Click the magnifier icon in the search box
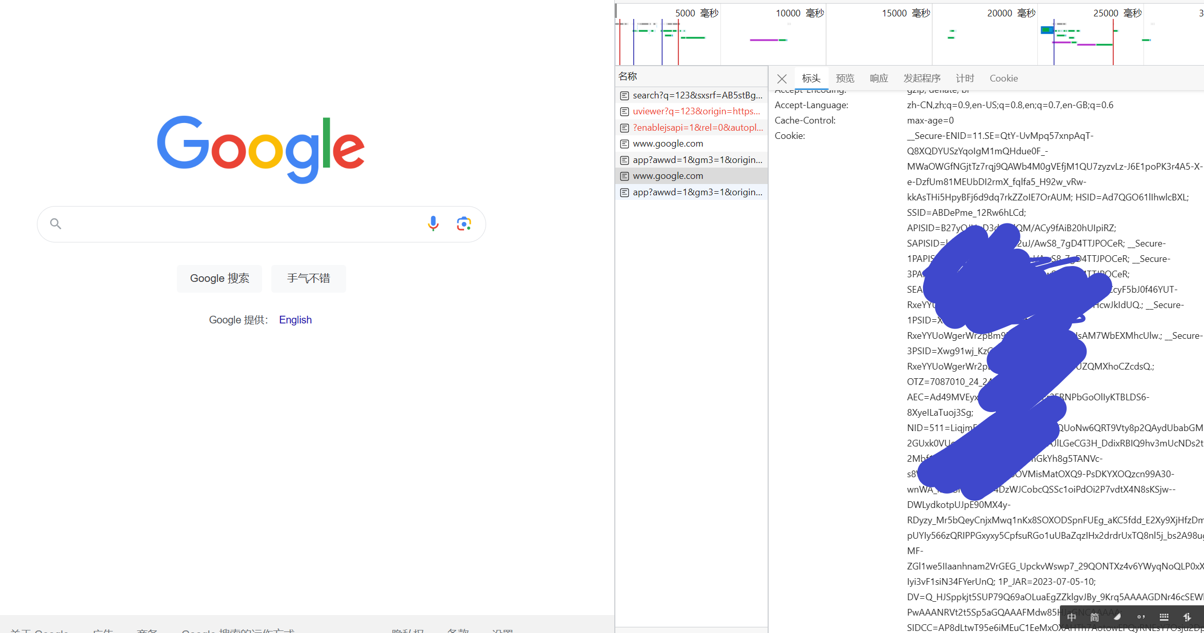 click(x=55, y=223)
